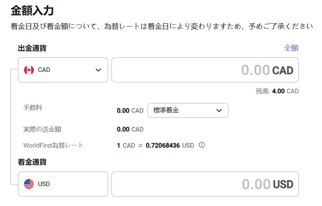The height and width of the screenshot is (206, 322).
Task: Click the 手数料 fee label
Action: [33, 107]
